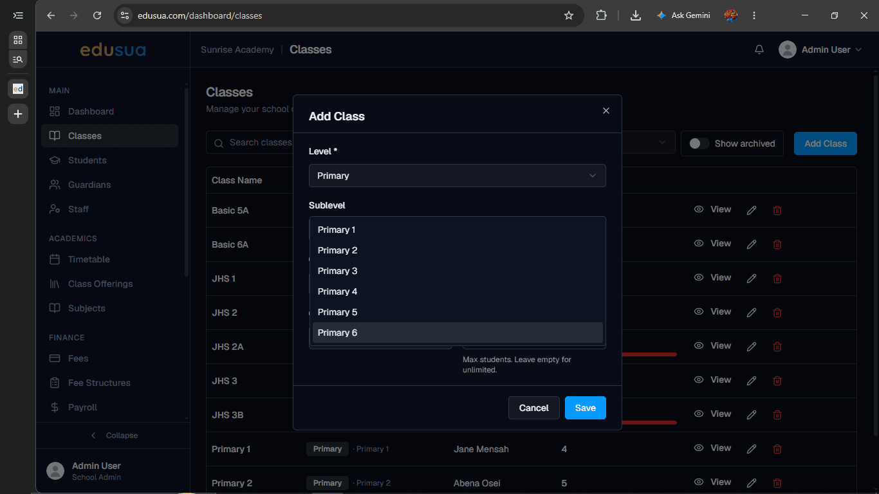The width and height of the screenshot is (879, 494).
Task: Bookmark this page with the star
Action: (569, 15)
